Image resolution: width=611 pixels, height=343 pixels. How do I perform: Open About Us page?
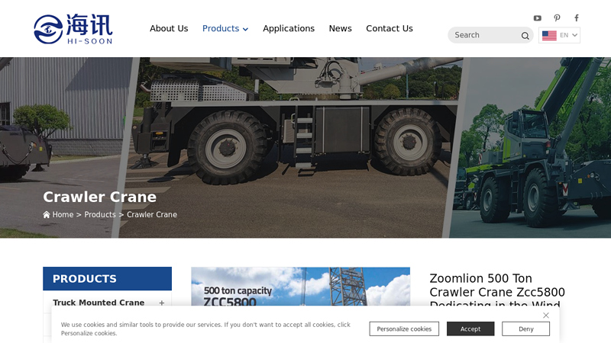tap(169, 28)
